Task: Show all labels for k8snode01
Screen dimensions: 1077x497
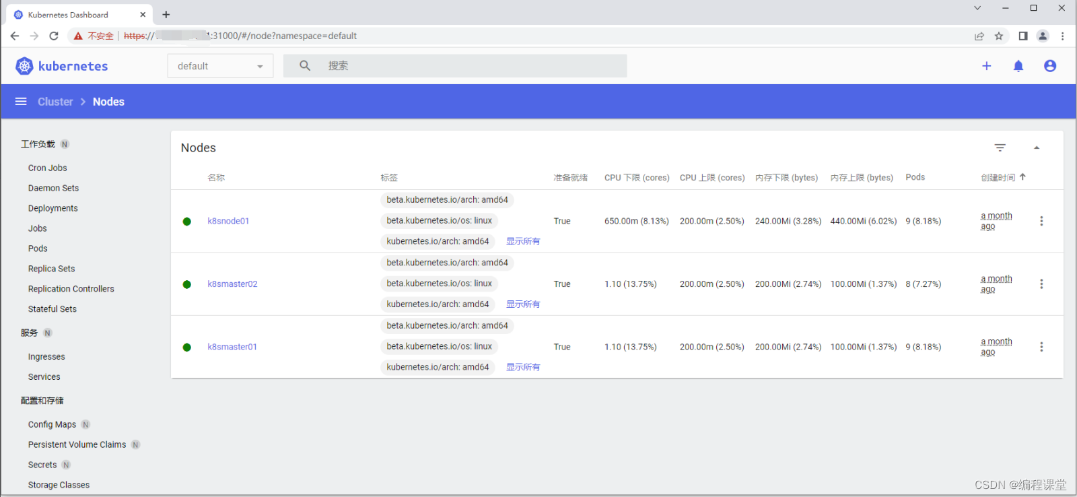Action: pos(523,241)
